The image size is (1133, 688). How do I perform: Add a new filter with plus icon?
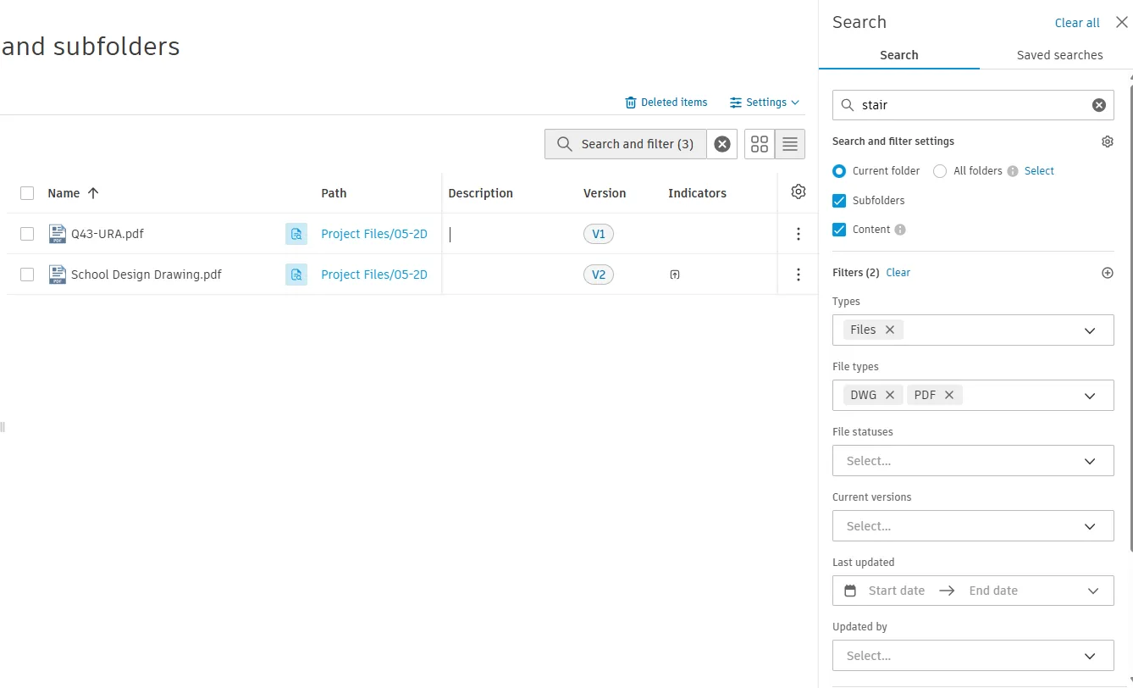tap(1108, 273)
